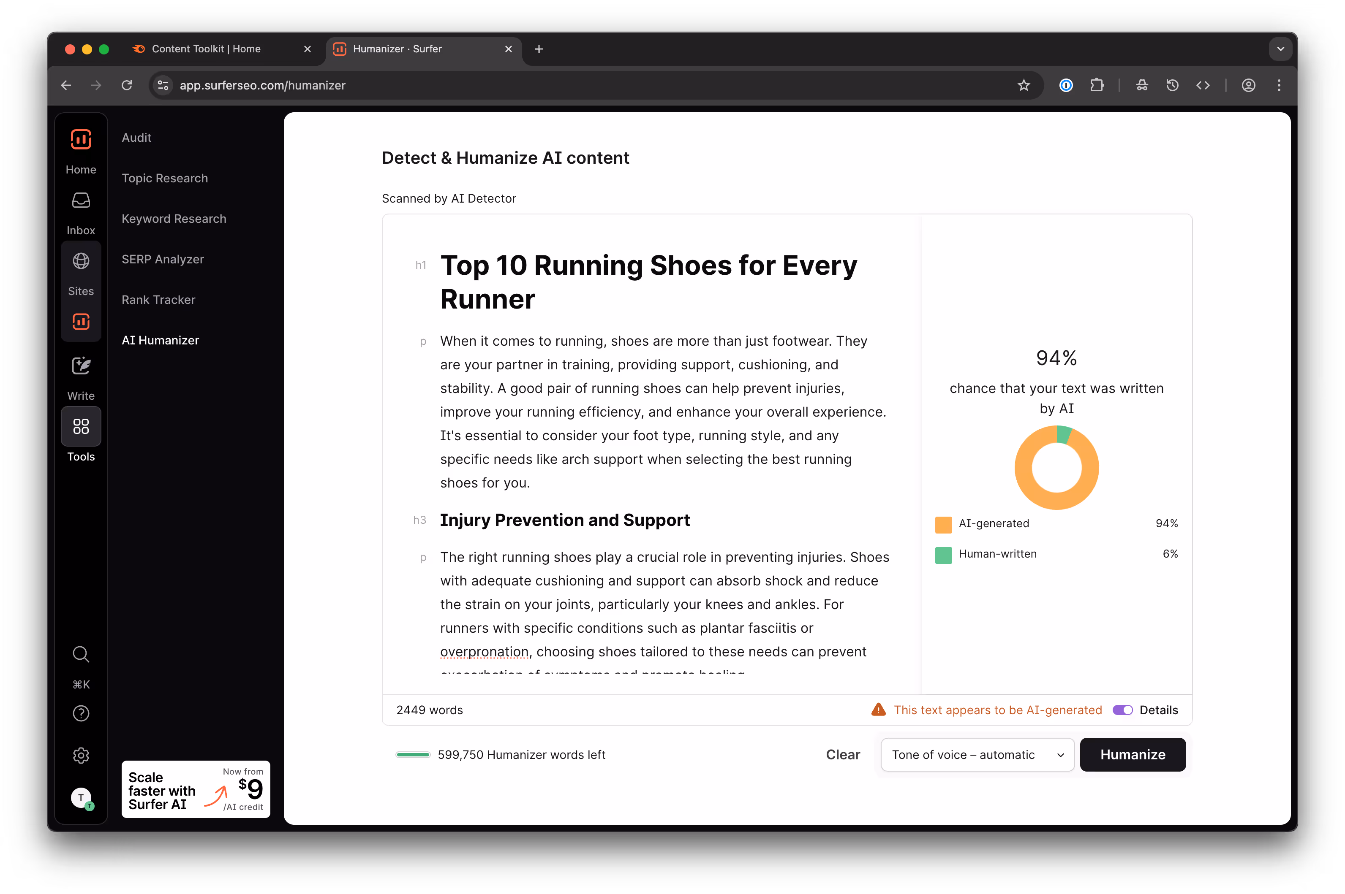
Task: Click the help question mark icon
Action: [80, 713]
